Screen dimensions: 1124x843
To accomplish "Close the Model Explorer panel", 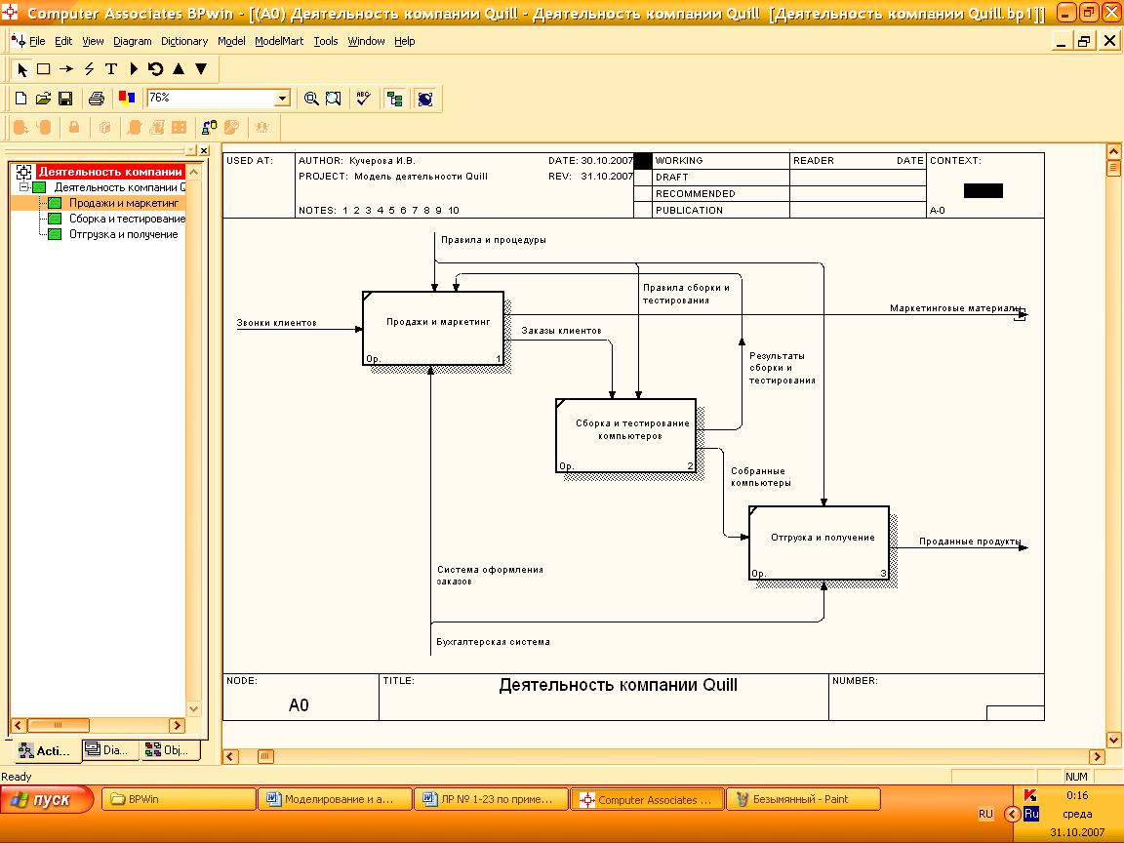I will click(204, 150).
